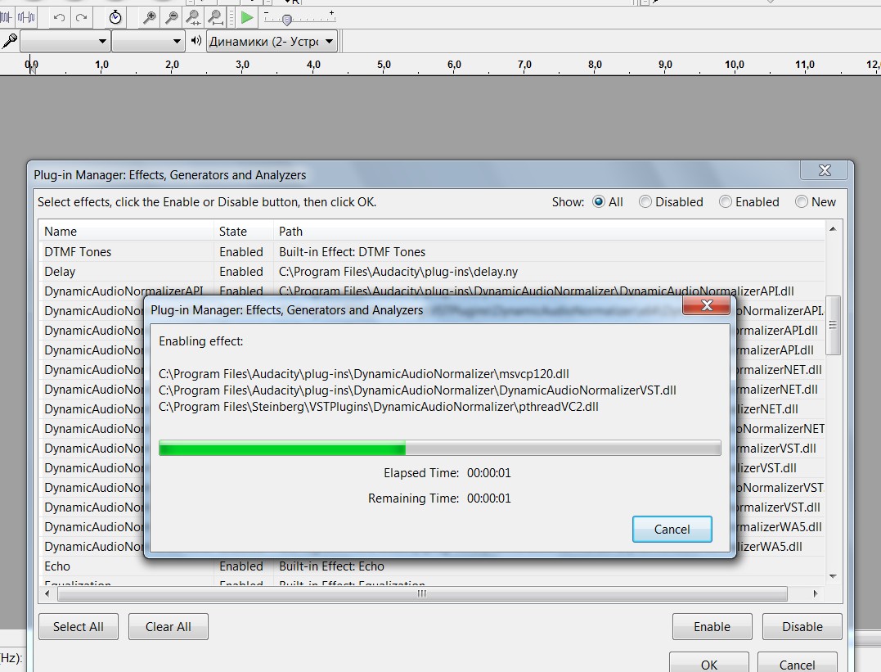
Task: Click the Clear All button
Action: pyautogui.click(x=168, y=626)
